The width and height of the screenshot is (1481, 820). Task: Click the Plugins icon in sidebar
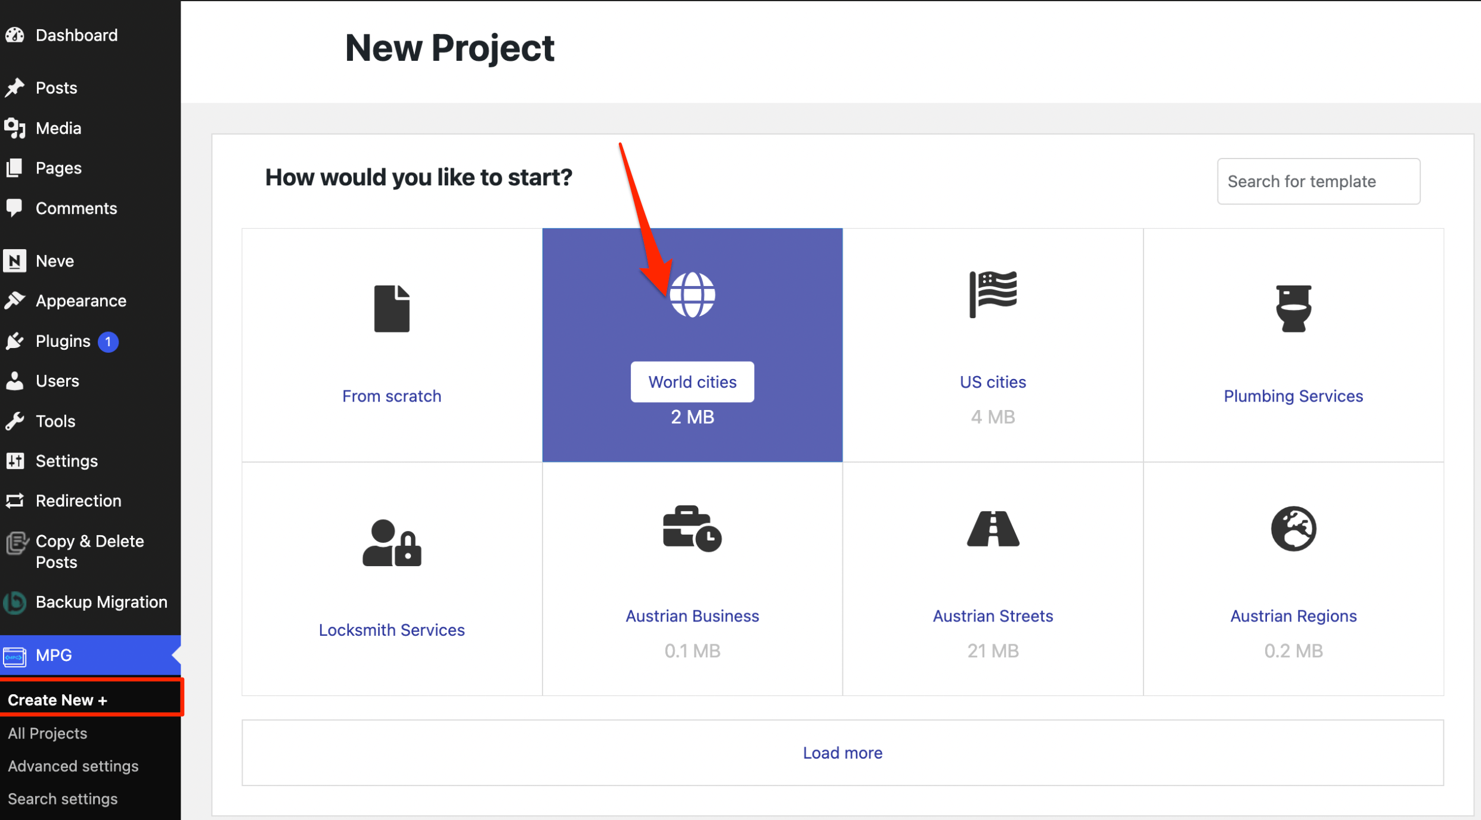click(15, 341)
